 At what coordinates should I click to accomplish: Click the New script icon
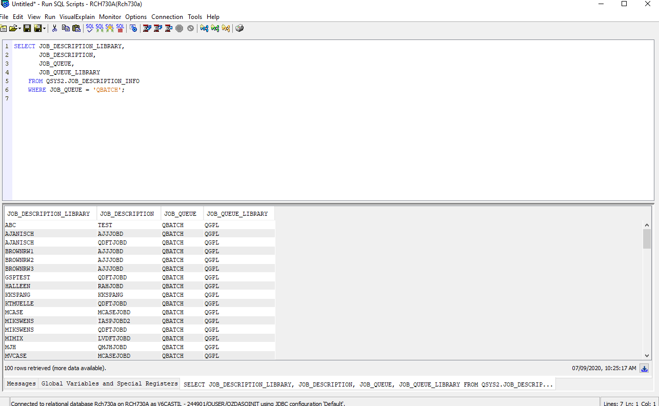4,28
